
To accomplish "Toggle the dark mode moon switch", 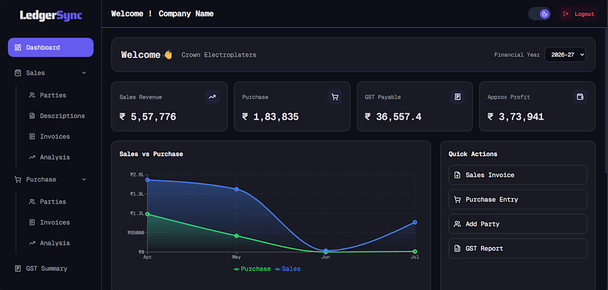I will [539, 14].
